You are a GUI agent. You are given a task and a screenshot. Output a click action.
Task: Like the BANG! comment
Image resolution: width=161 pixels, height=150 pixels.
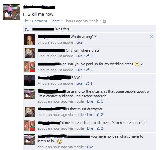tap(79, 83)
